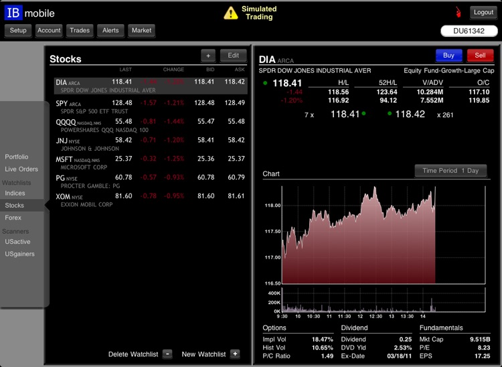Click the SPDR DOW JONES INDUSTRIAL AVER title in detail panel
Image resolution: width=502 pixels, height=367 pixels.
(315, 71)
